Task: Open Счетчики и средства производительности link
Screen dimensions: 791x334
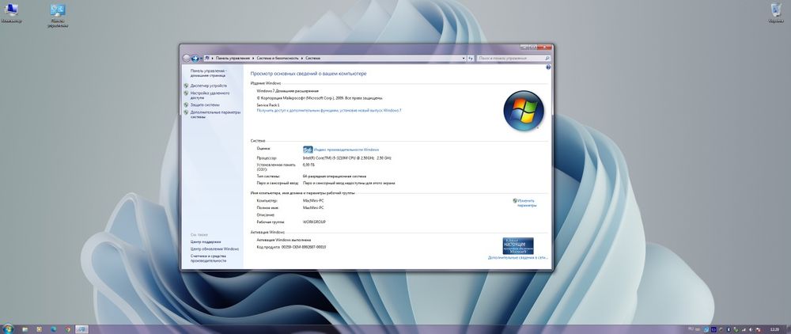Action: [208, 258]
